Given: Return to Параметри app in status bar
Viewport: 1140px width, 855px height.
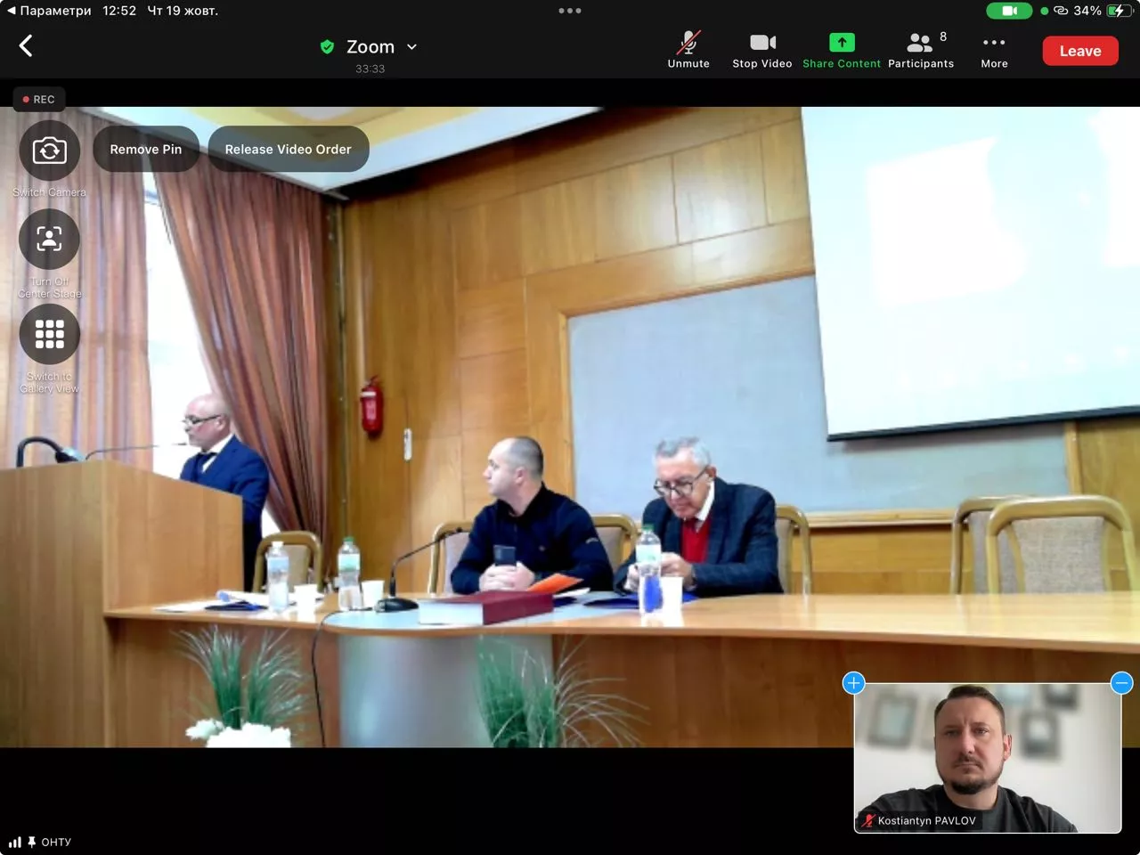Looking at the screenshot, I should [49, 11].
